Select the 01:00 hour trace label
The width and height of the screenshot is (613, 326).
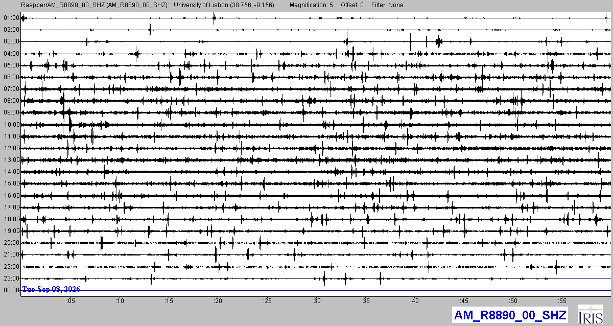click(11, 18)
